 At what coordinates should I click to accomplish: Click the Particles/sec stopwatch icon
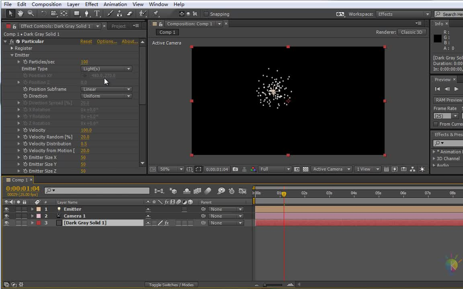pos(25,62)
